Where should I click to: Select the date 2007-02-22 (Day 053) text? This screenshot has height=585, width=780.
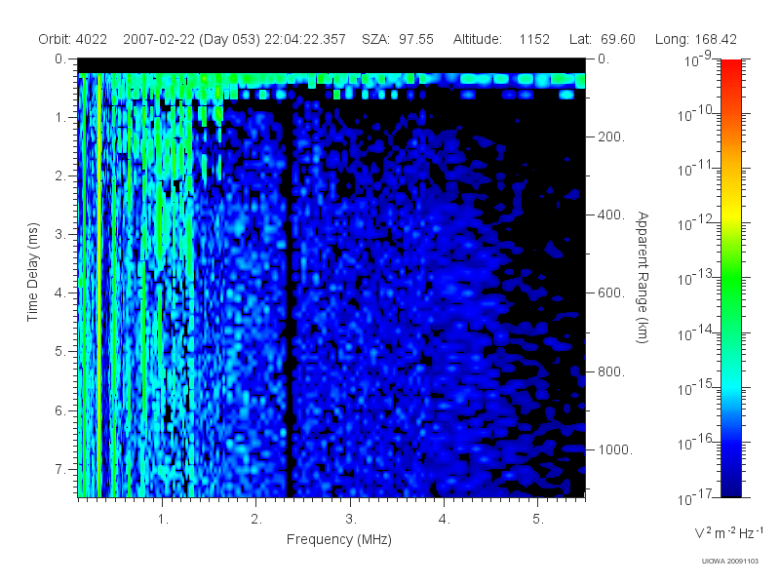[x=191, y=39]
